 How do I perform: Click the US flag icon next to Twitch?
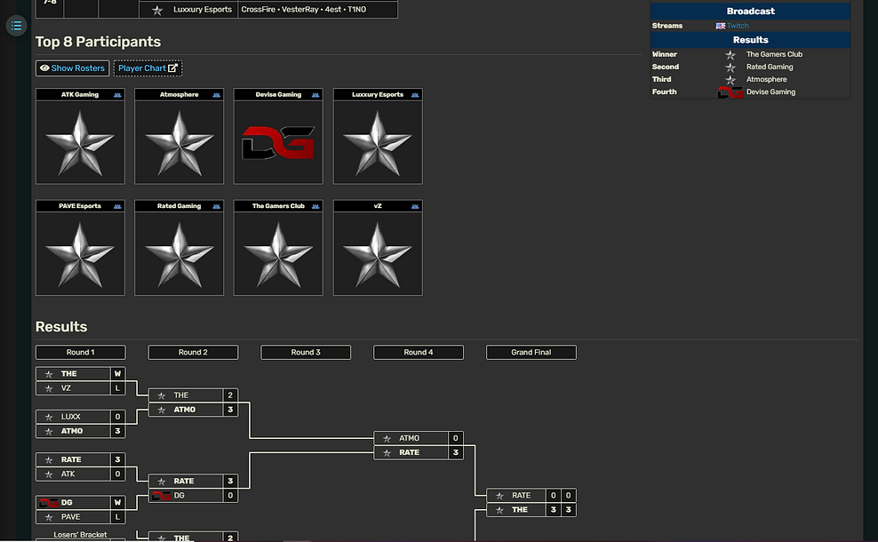(721, 26)
